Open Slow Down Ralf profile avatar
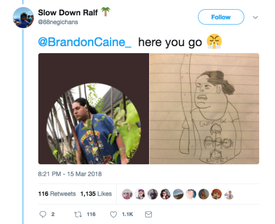This screenshot has width=275, height=224. click(x=23, y=17)
